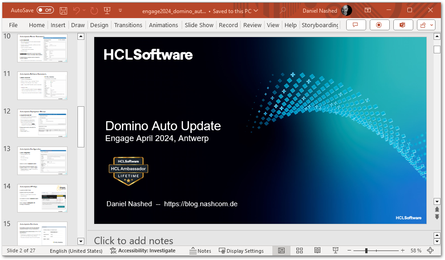The height and width of the screenshot is (260, 445).
Task: Click slide area scroll up arrow
Action: click(x=437, y=36)
